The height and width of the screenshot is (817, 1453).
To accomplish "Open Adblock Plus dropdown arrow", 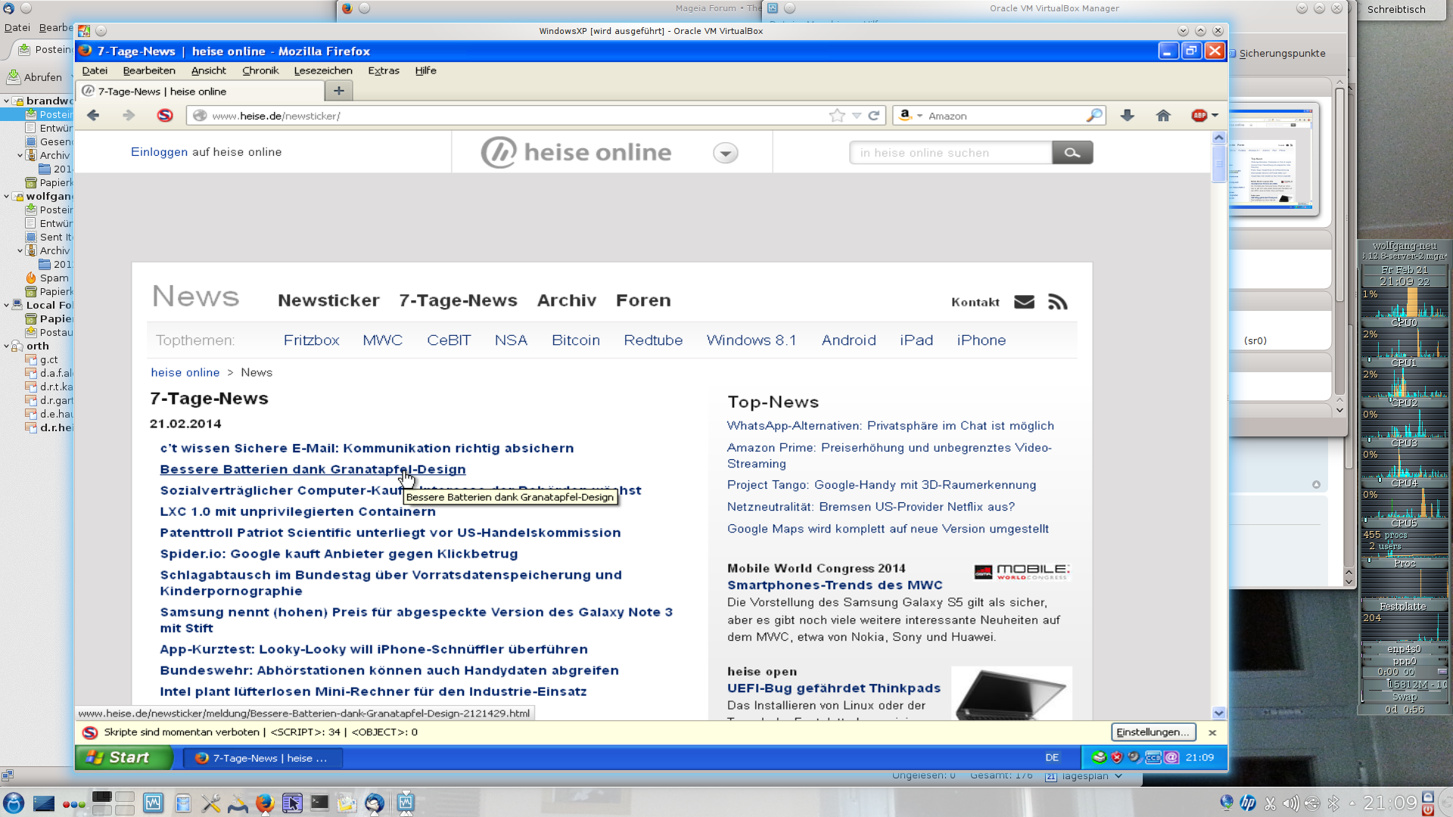I will [1215, 116].
